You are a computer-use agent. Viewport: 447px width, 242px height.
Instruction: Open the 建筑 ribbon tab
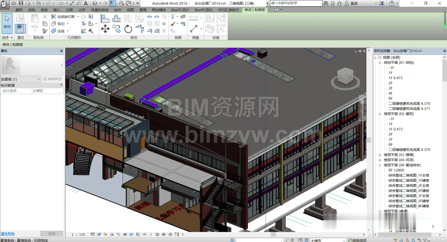point(19,10)
